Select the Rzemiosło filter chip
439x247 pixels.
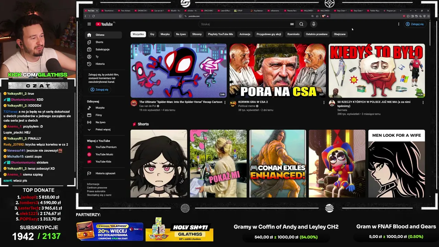294,34
